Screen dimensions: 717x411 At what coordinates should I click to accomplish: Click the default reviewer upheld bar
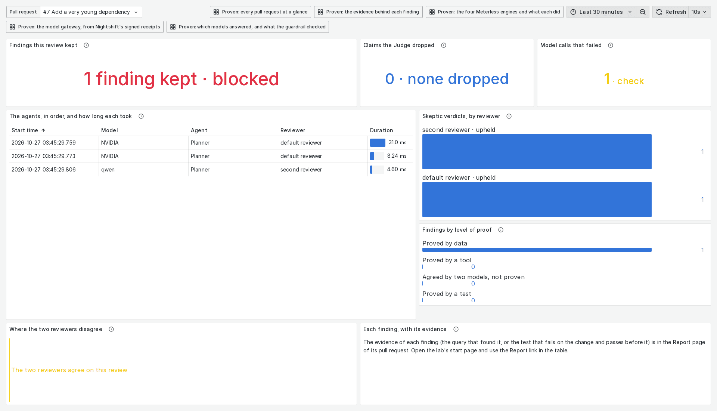pos(537,200)
